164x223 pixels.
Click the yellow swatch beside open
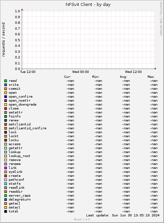6,93
